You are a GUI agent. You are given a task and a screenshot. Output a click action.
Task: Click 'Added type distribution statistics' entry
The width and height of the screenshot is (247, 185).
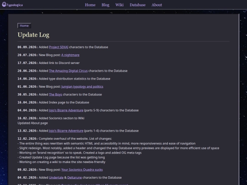(75, 79)
